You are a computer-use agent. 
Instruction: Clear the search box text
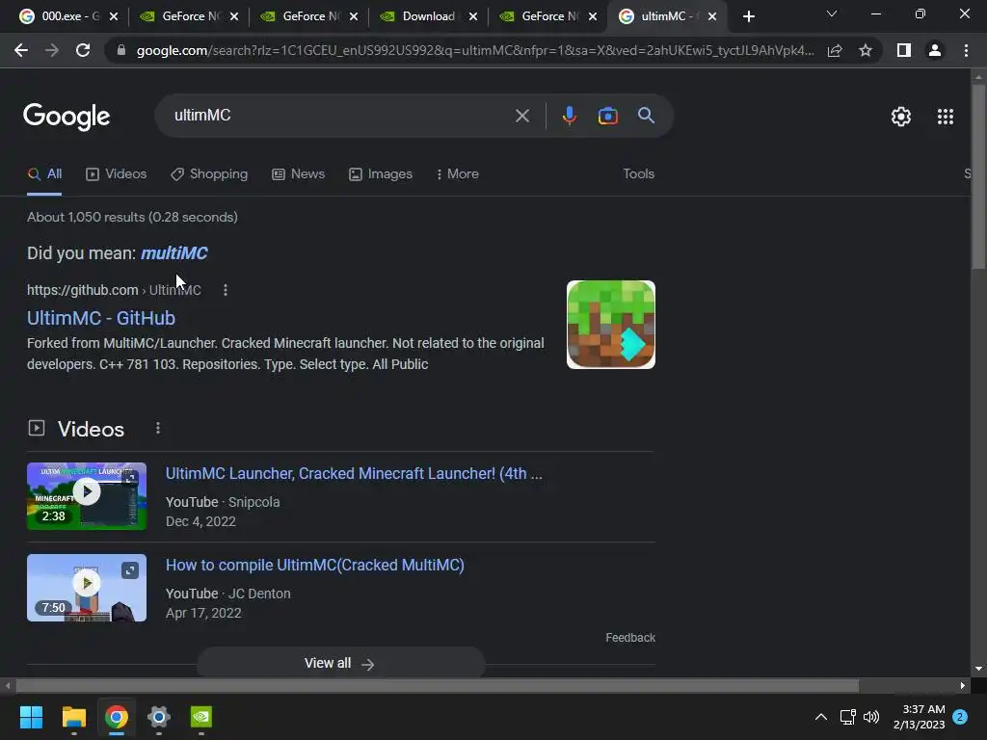point(521,116)
